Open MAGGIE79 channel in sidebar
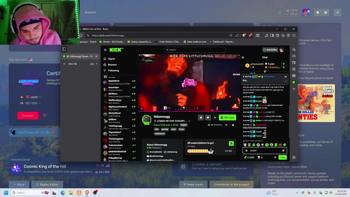Viewport: 350px width, 197px height. (x=119, y=82)
